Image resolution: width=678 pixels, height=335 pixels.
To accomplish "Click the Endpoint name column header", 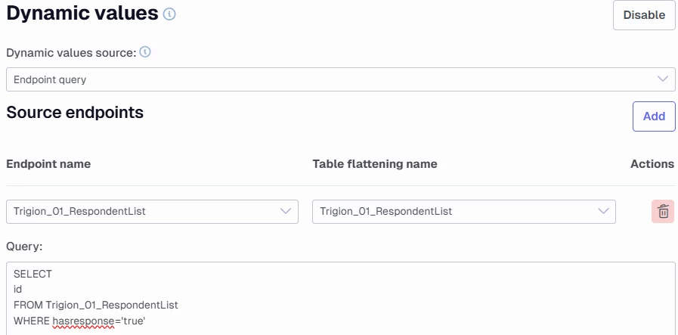I will tap(48, 164).
